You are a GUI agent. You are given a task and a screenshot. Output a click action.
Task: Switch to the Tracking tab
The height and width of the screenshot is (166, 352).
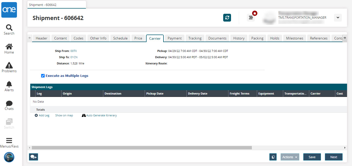[195, 38]
